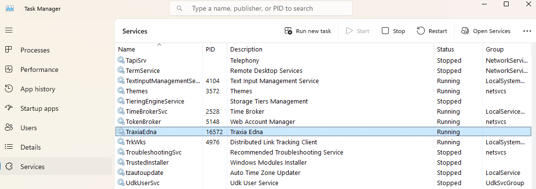Viewport: 536px width, 189px height.
Task: Select the UdkUserSvc service name
Action: click(x=142, y=183)
